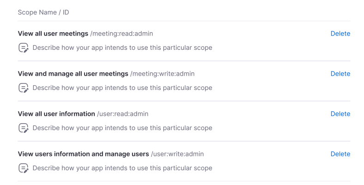Click the /meeting:write:admin scope ID text

162,74
